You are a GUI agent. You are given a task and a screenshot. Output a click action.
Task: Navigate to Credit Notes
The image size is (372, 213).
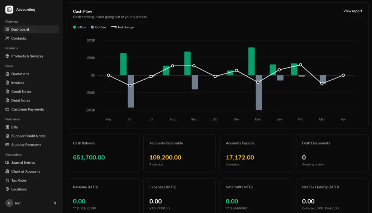(x=31, y=91)
